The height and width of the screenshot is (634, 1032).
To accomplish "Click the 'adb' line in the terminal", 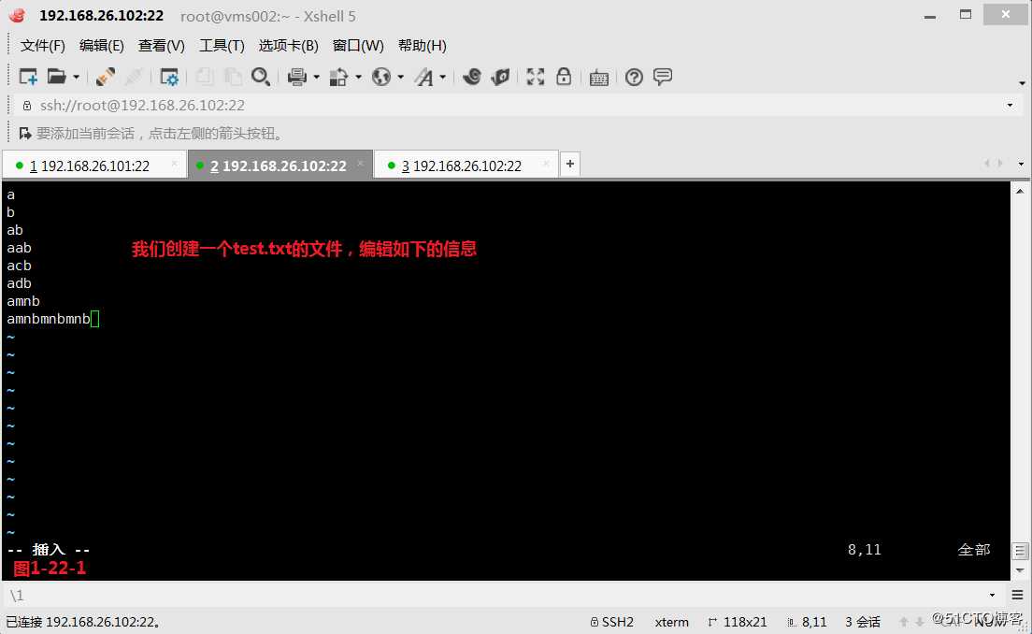I will pos(19,283).
